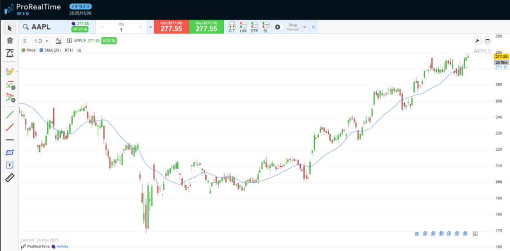
Task: Expand the Stop options chevron
Action: 305,27
